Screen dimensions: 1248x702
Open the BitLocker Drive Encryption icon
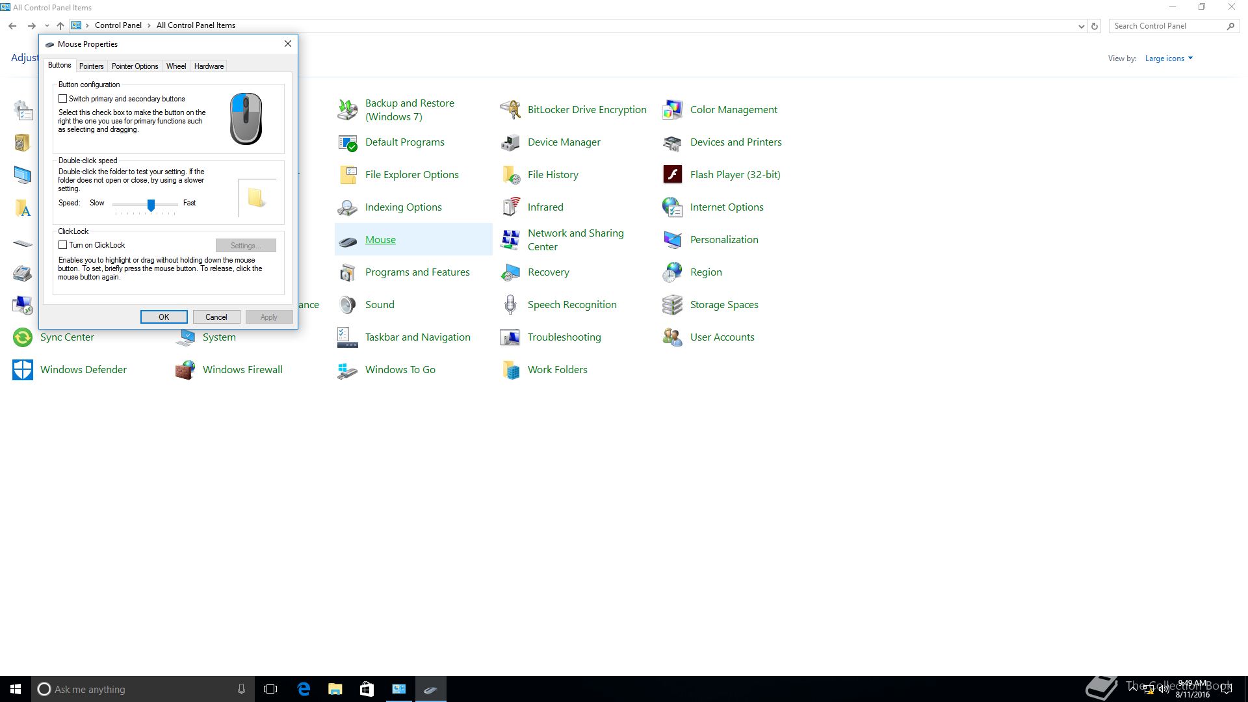coord(510,110)
